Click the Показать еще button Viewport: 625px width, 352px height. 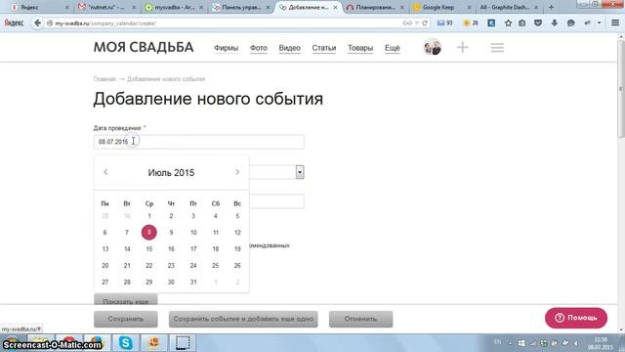[126, 300]
